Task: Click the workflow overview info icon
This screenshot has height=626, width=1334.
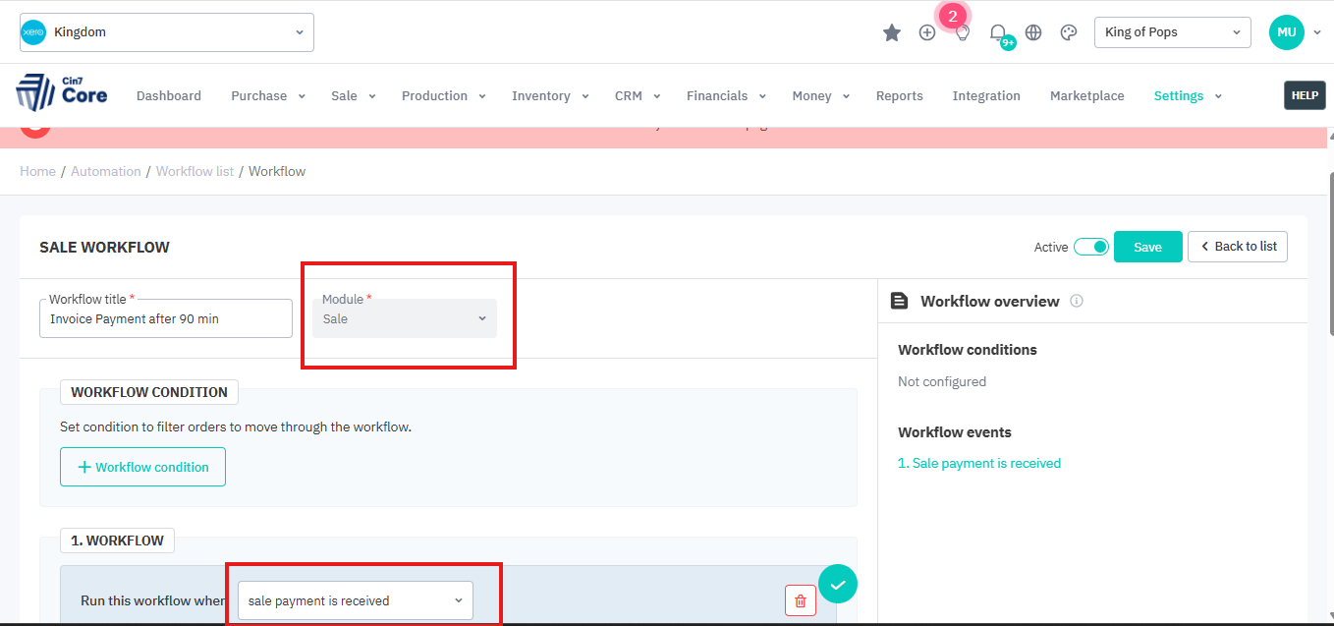Action: coord(1077,302)
